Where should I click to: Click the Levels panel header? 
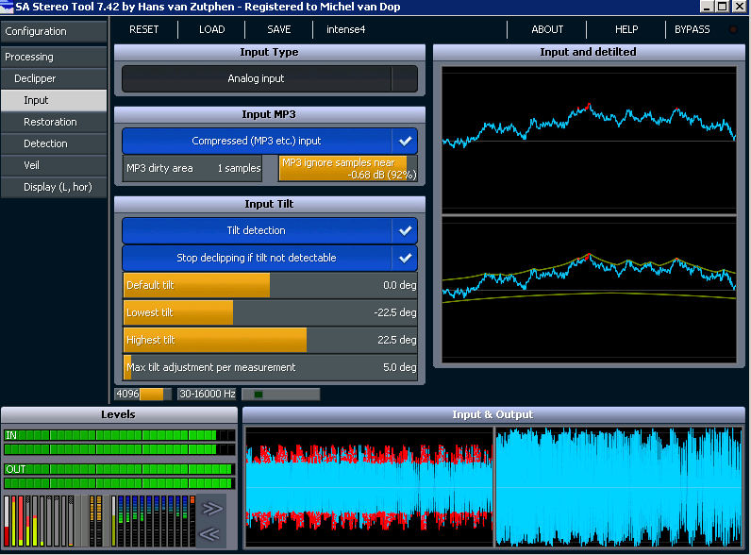tap(119, 414)
